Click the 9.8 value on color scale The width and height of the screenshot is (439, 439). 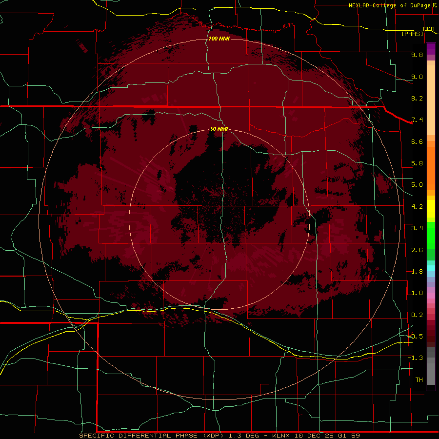click(417, 55)
